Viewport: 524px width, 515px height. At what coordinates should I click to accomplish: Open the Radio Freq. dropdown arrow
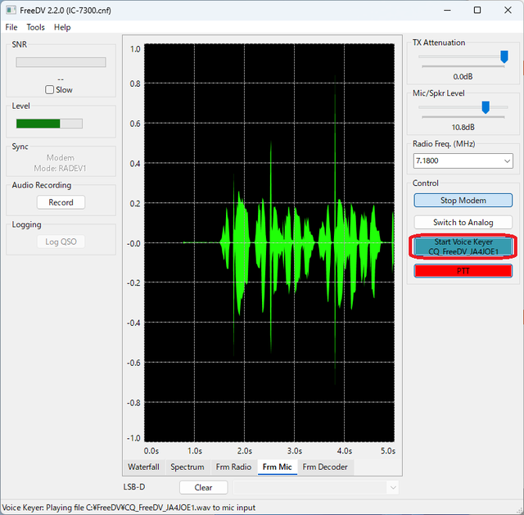(x=507, y=161)
